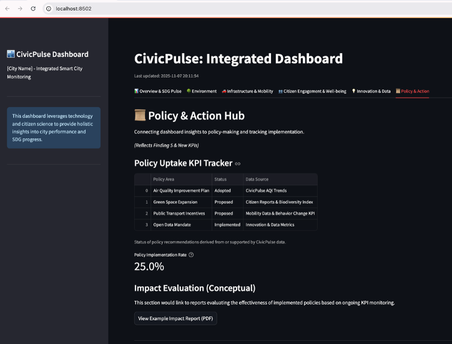Reload the page with the refresh icon
This screenshot has height=344, width=452.
click(34, 9)
